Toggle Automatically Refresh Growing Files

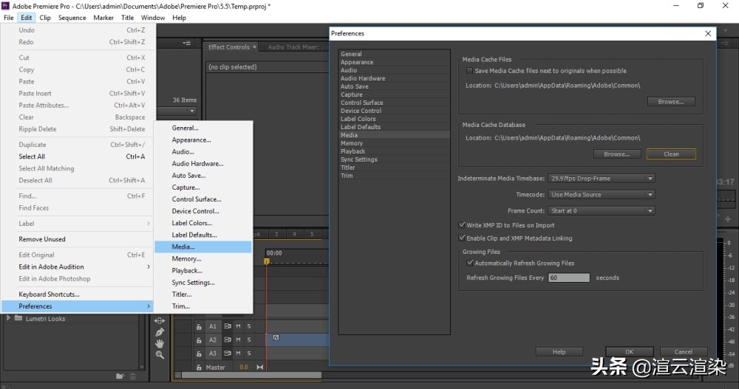pos(469,263)
